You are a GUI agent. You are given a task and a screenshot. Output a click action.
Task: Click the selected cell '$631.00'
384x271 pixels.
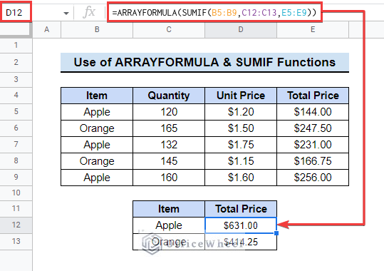241,225
